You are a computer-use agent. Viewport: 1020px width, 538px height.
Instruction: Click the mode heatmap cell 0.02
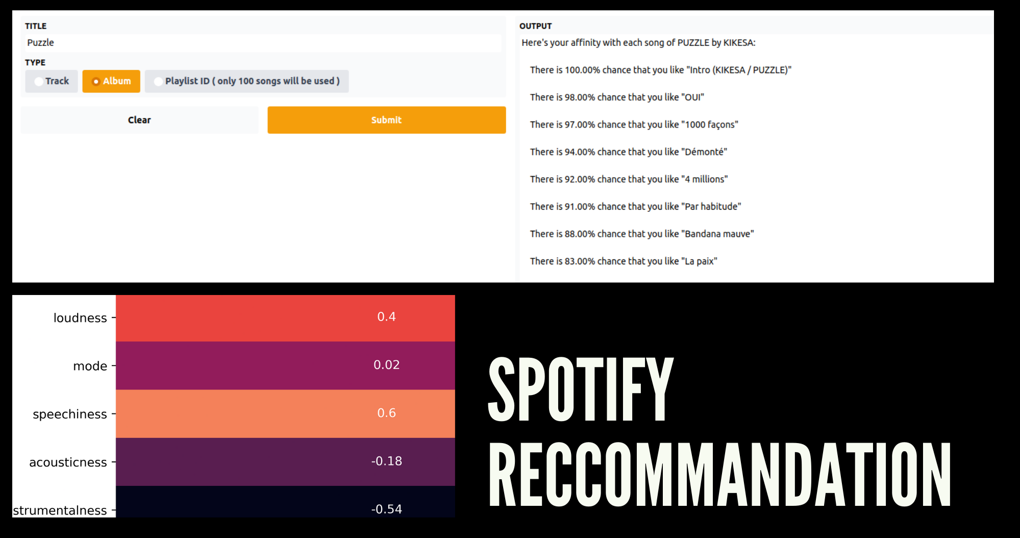click(285, 365)
